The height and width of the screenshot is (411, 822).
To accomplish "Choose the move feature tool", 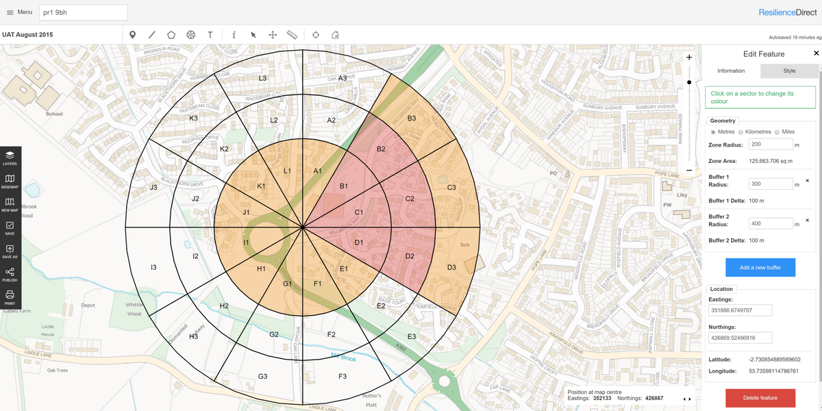I will coord(272,34).
